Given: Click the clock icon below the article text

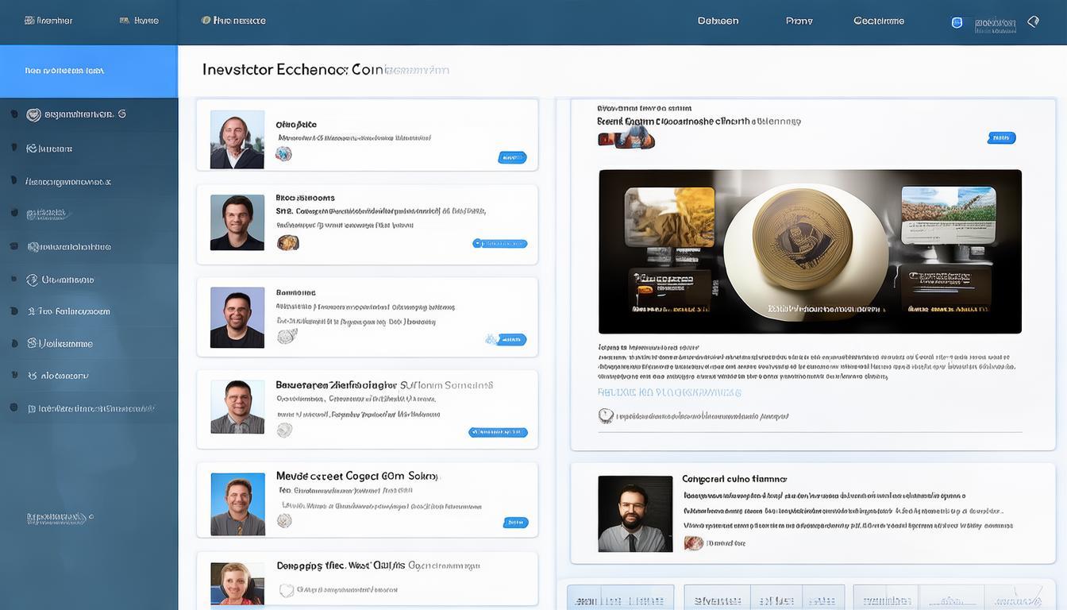Looking at the screenshot, I should [x=606, y=415].
